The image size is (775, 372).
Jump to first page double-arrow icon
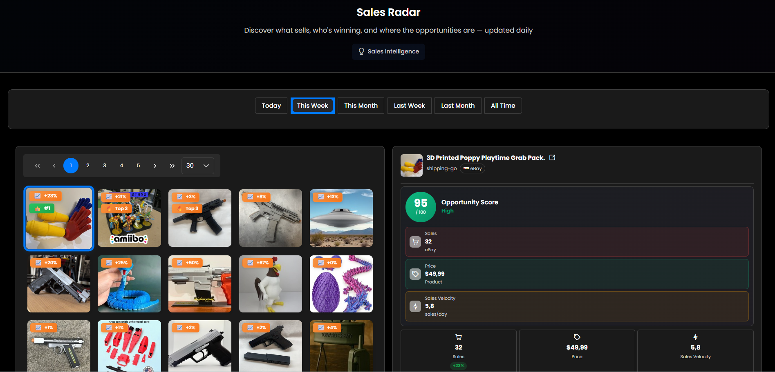pos(38,166)
